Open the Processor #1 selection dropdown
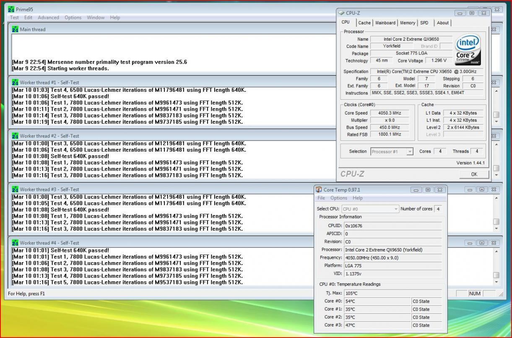The width and height of the screenshot is (512, 338). coord(392,151)
